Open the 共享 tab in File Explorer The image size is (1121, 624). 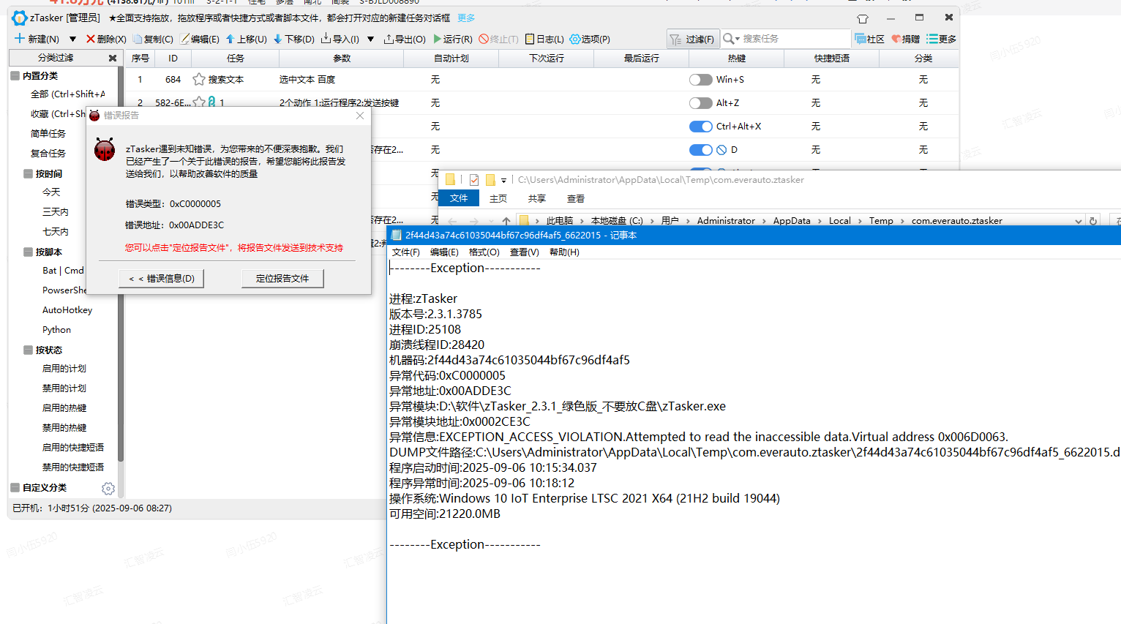[x=537, y=198]
